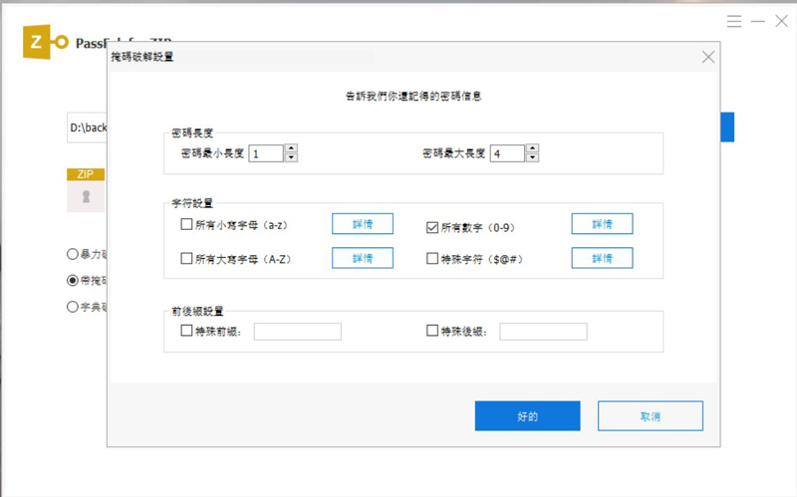This screenshot has height=497, width=797.
Task: Open the hamburger menu icon
Action: tap(734, 20)
